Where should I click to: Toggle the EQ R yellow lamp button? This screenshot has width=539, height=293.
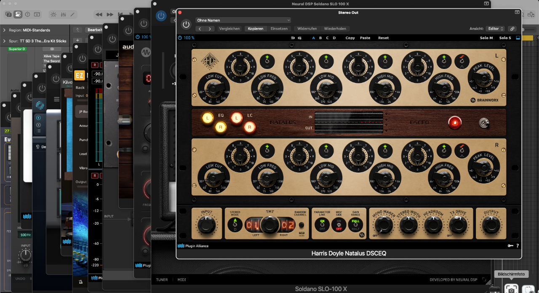pos(221,126)
